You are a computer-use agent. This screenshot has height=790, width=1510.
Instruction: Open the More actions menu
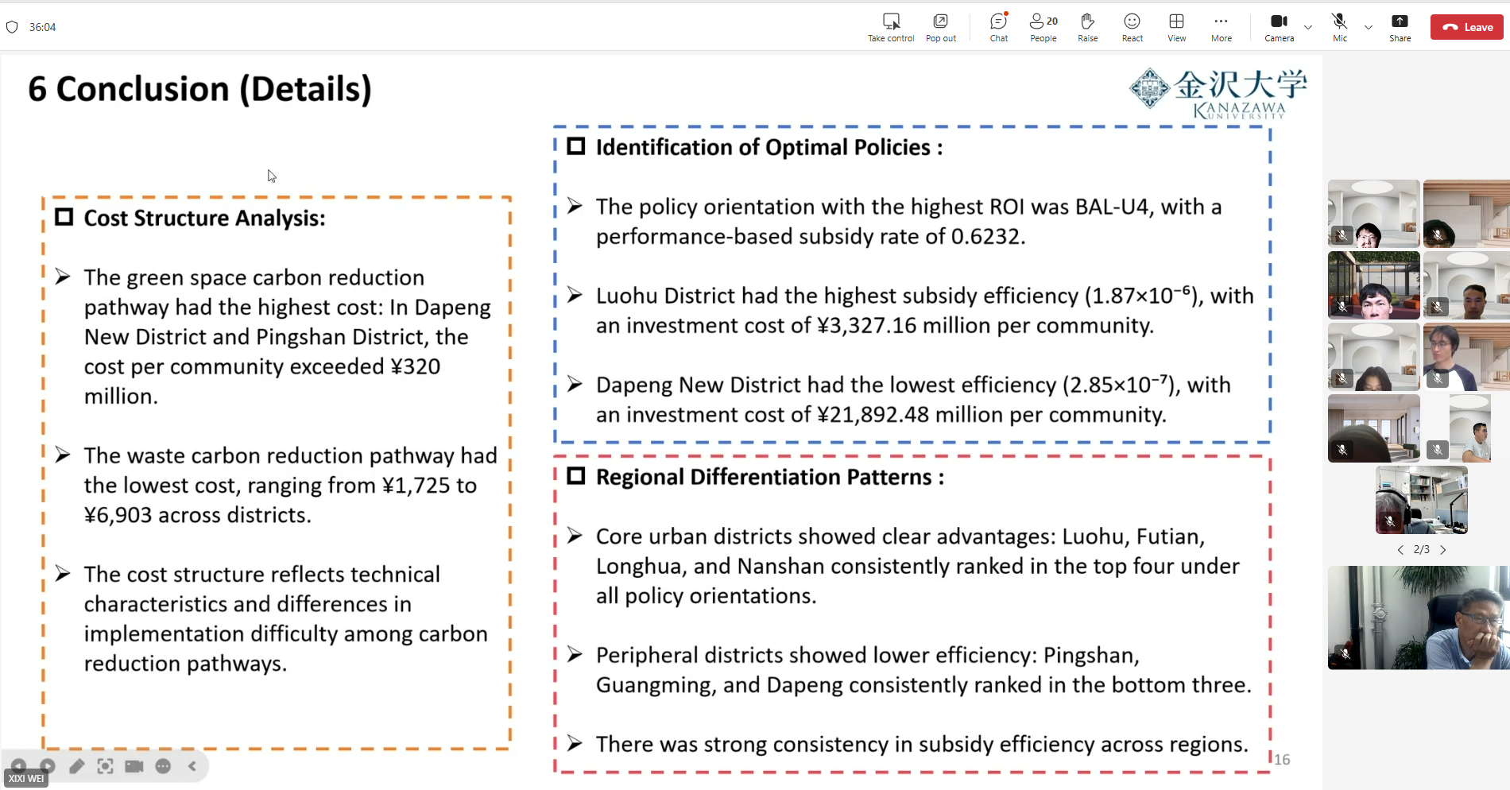pos(1222,27)
